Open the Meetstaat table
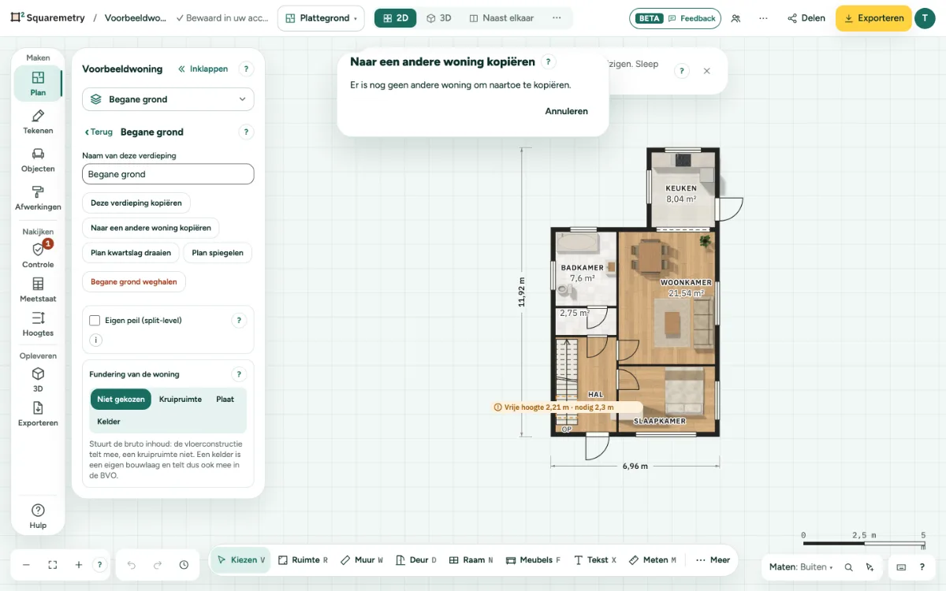 [38, 290]
